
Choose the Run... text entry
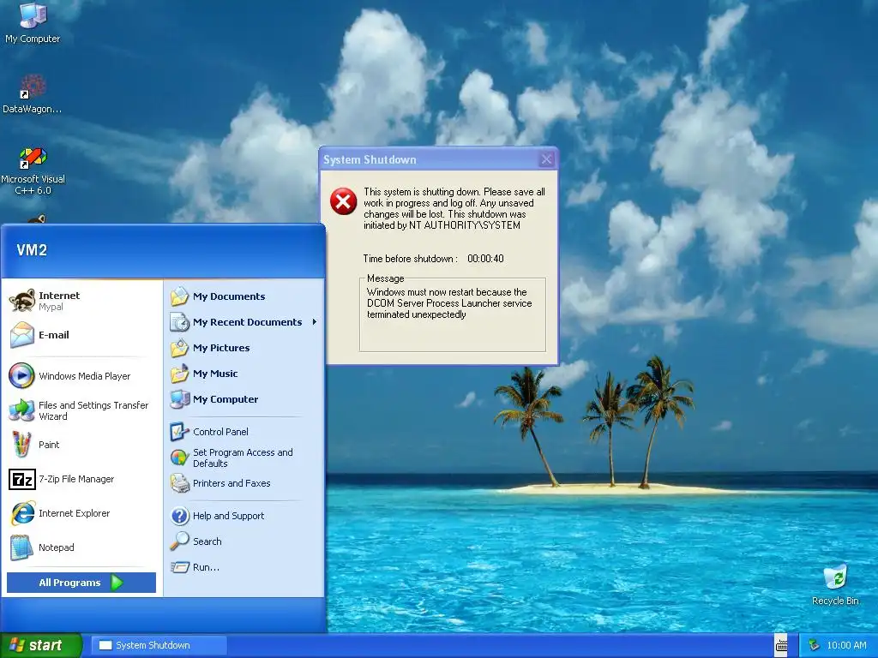point(206,567)
